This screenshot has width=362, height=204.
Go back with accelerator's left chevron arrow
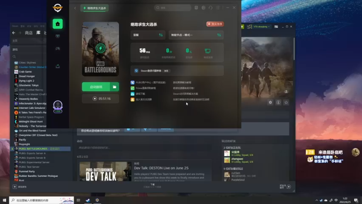[x=75, y=8]
